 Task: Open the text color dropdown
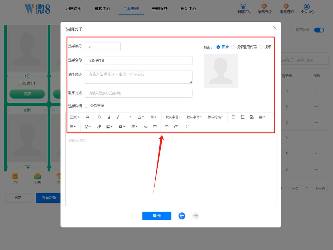tap(141, 117)
